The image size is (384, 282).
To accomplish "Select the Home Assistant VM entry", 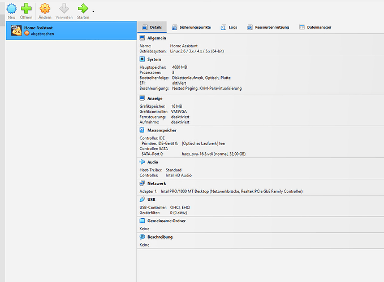I will [71, 31].
